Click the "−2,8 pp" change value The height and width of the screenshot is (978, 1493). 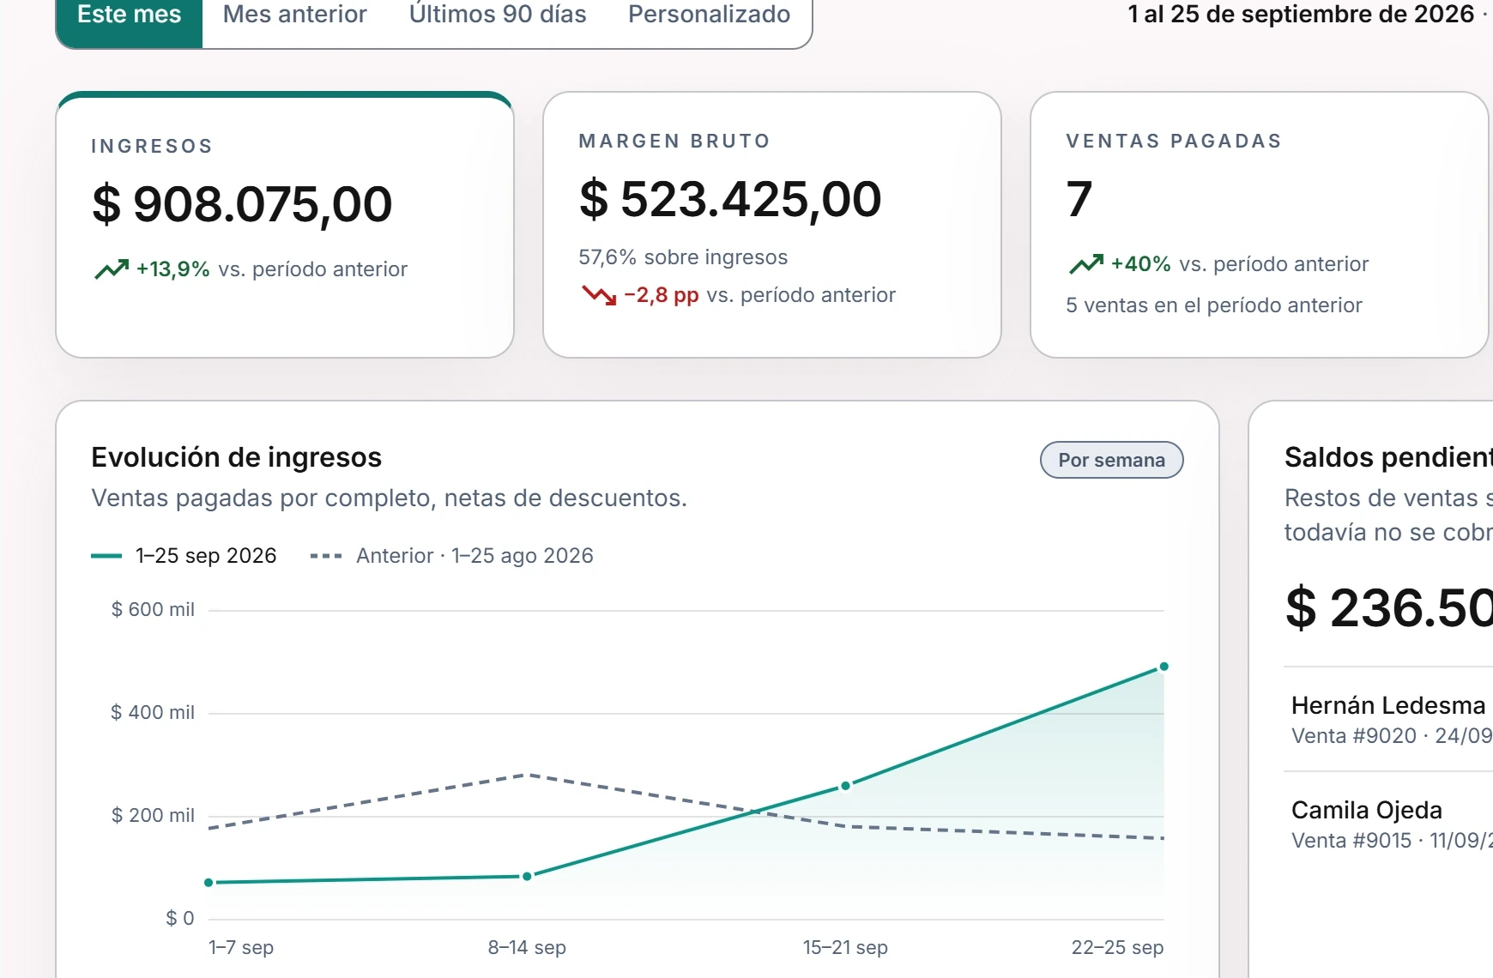[662, 295]
